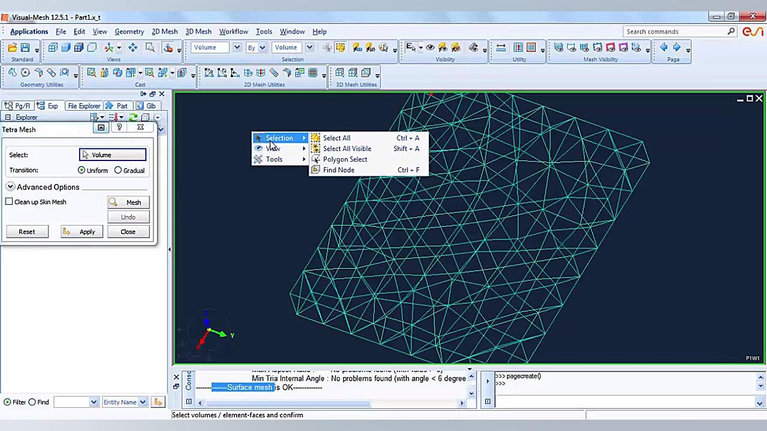Click the Mesh button
The height and width of the screenshot is (431, 767).
point(128,202)
